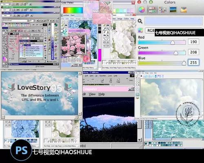Image resolution: width=204 pixels, height=163 pixels.
Task: Select Rounded Rectangle tool in white flower Paint
Action: point(108,46)
